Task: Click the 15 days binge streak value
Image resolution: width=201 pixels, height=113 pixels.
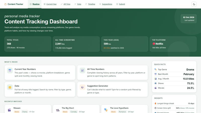Action: point(191,103)
